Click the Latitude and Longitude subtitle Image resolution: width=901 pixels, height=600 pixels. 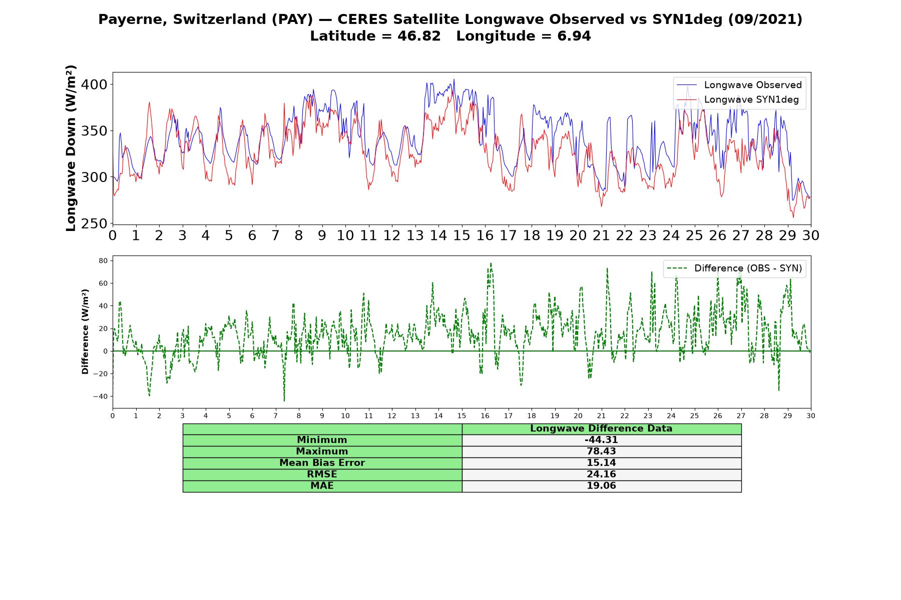[450, 36]
